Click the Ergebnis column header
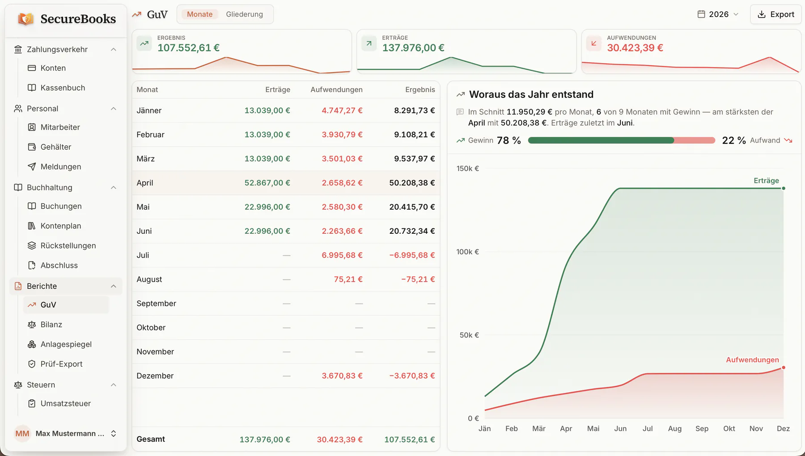 pyautogui.click(x=420, y=89)
